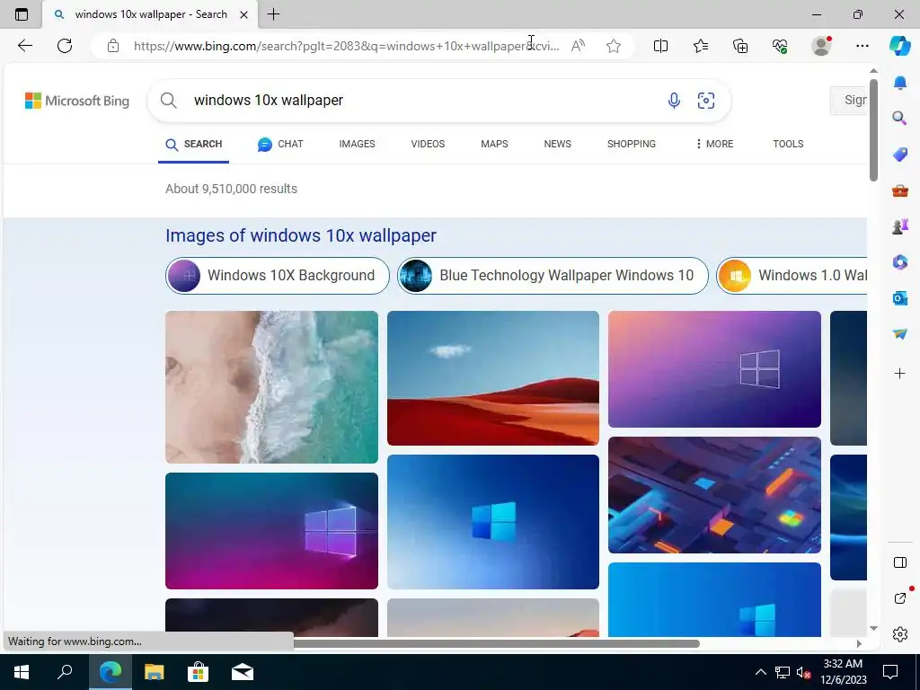Image resolution: width=920 pixels, height=690 pixels.
Task: Open the beach aerial wallpaper thumbnail
Action: click(271, 387)
